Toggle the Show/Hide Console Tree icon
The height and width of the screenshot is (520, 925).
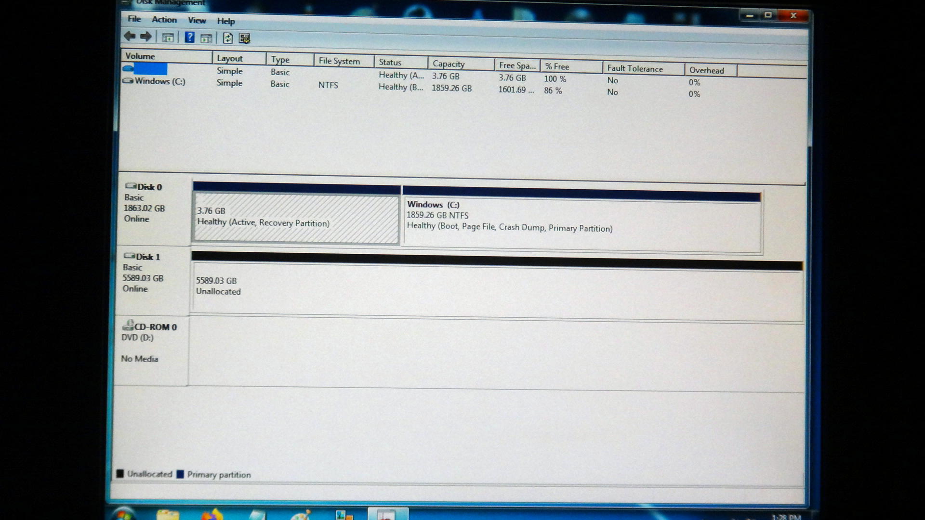tap(168, 38)
